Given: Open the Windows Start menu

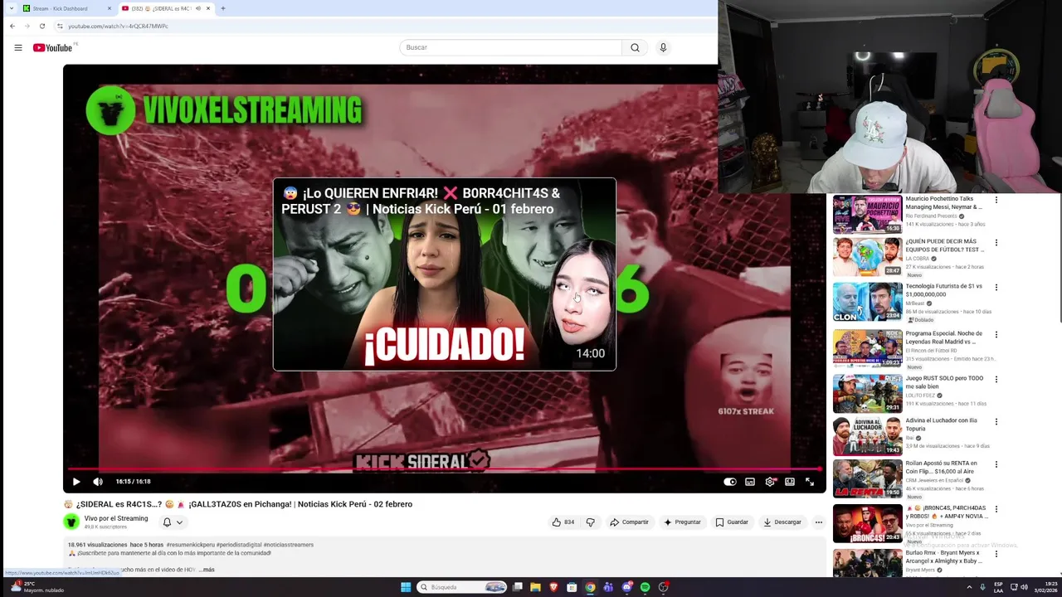Looking at the screenshot, I should click(406, 587).
